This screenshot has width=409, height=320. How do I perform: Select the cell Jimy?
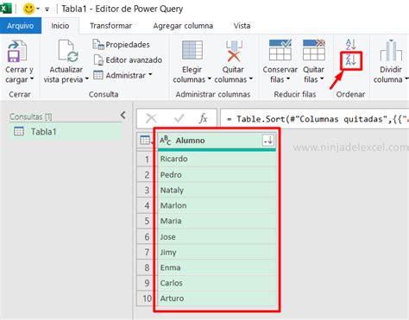217,252
